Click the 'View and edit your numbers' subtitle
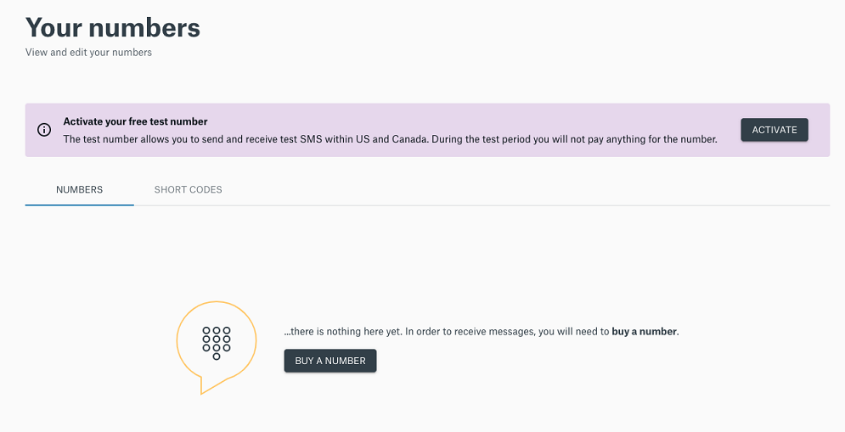 pos(88,53)
